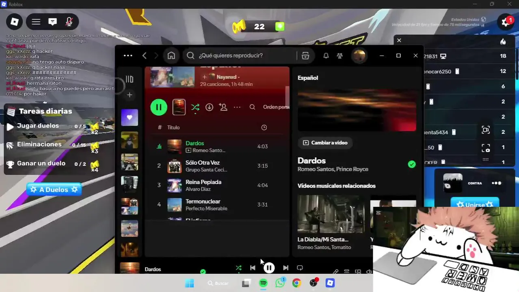Go to Spotify Home
The image size is (519, 292).
171,56
